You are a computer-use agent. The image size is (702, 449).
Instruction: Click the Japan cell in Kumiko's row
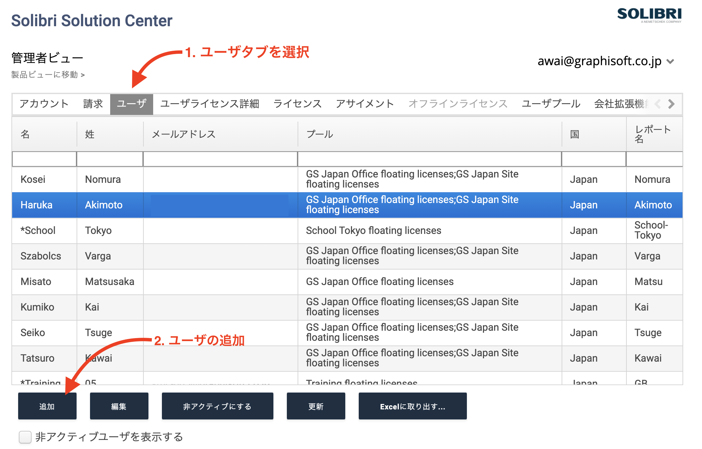coord(594,307)
